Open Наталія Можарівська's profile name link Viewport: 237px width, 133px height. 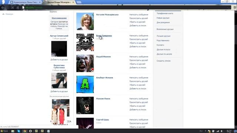coord(107,15)
